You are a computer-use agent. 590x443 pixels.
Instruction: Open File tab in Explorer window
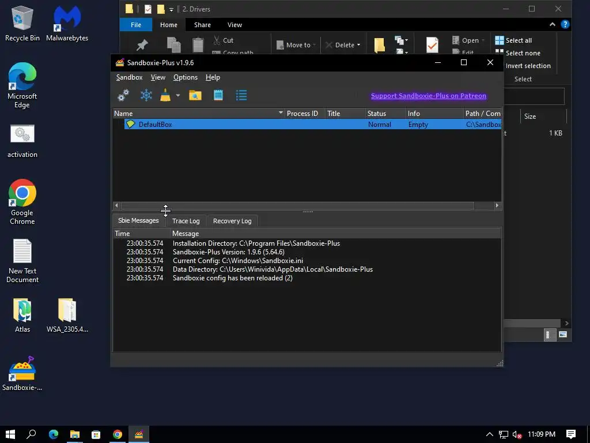(x=136, y=25)
